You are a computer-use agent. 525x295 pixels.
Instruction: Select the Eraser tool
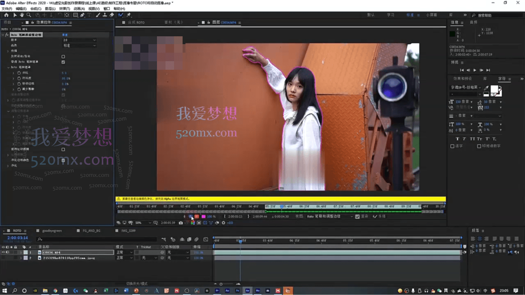112,15
